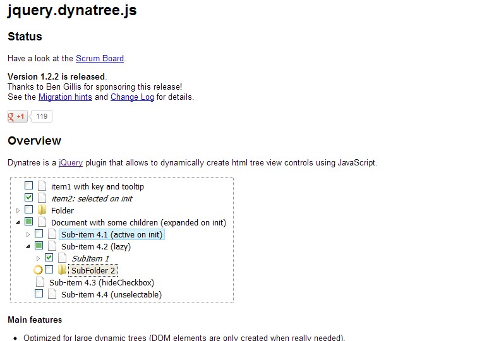Open the Migration hints link
The width and height of the screenshot is (494, 341).
65,97
